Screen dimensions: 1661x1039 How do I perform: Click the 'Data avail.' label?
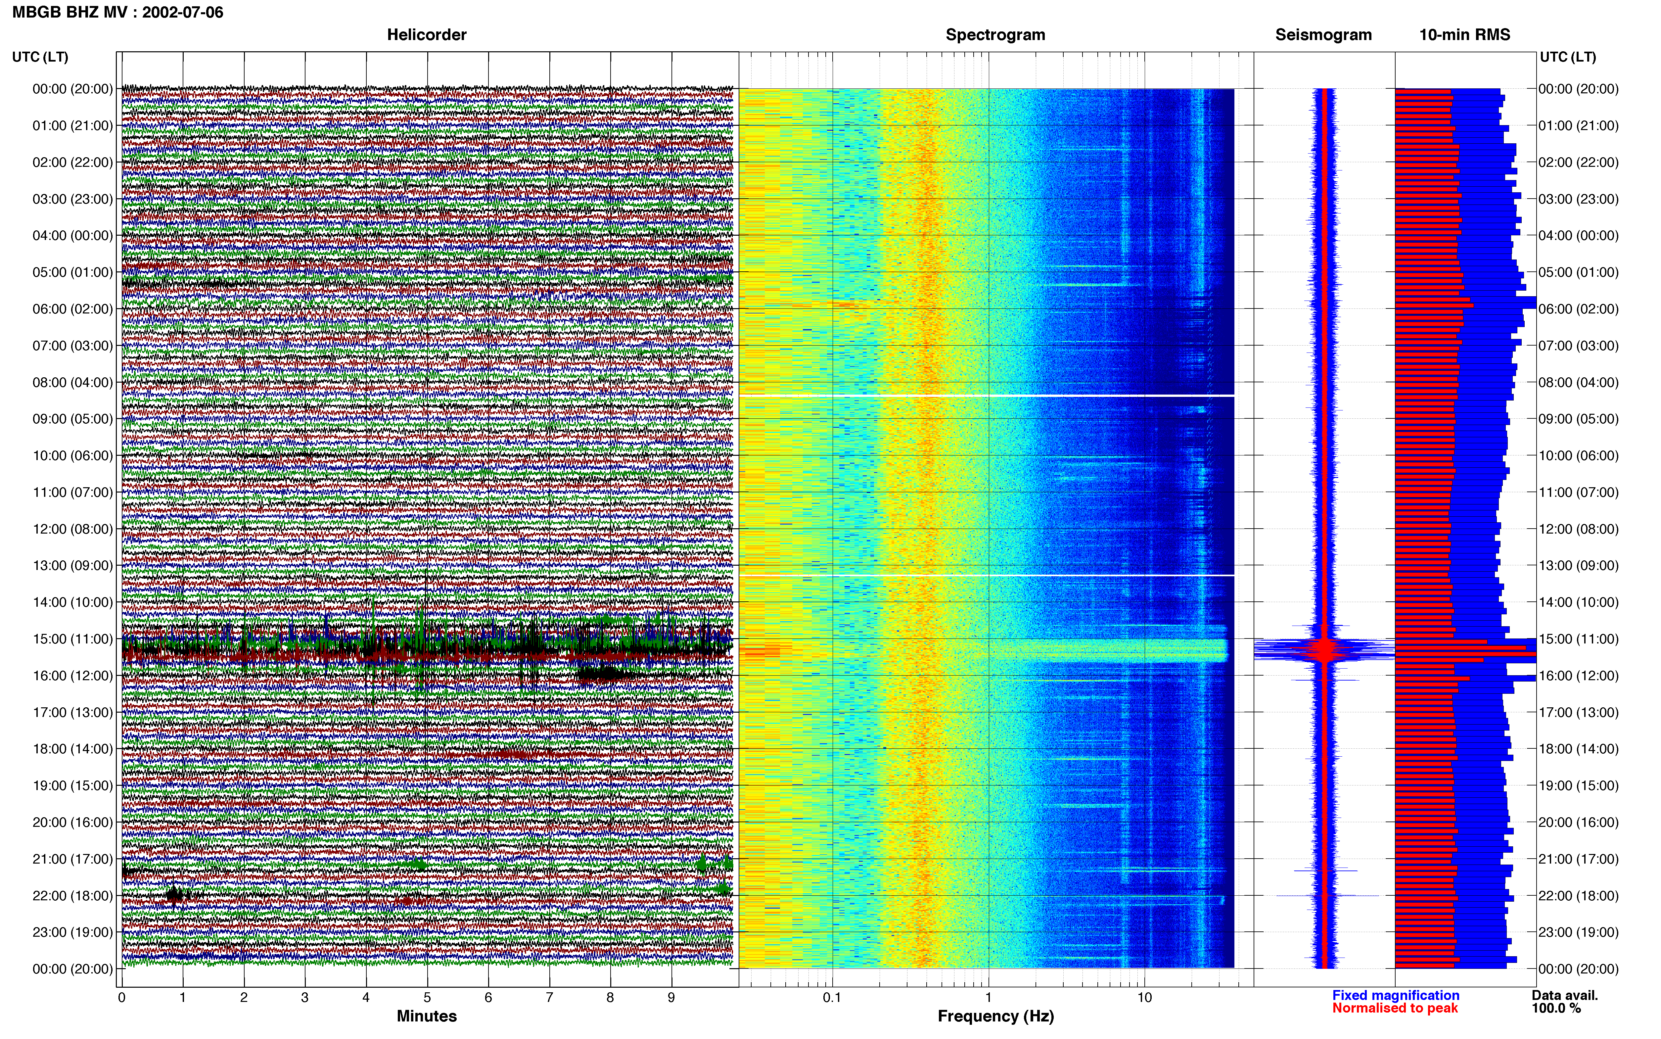(1565, 995)
